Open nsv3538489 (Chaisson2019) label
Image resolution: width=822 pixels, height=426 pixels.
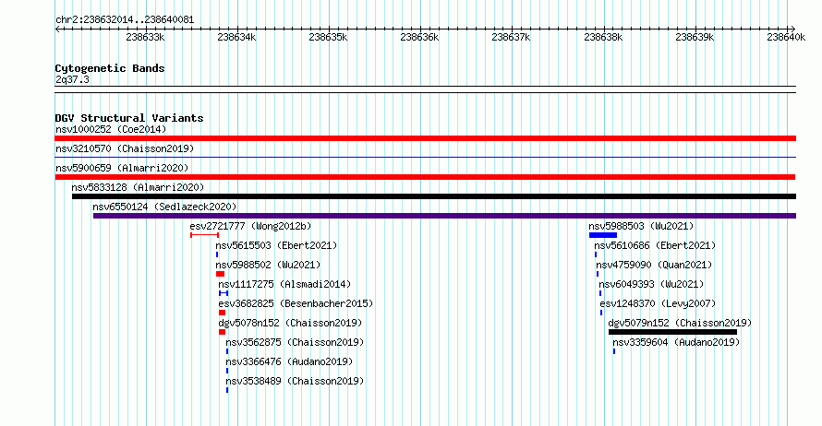[295, 381]
